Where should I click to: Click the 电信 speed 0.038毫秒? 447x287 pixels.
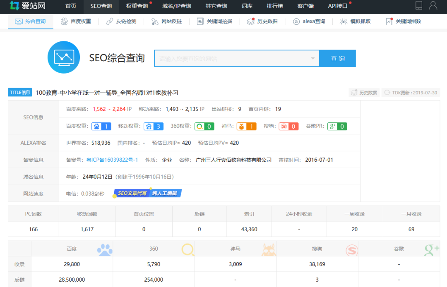[x=93, y=194]
